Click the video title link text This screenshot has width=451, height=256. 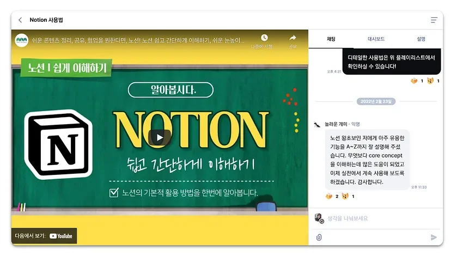tap(138, 40)
